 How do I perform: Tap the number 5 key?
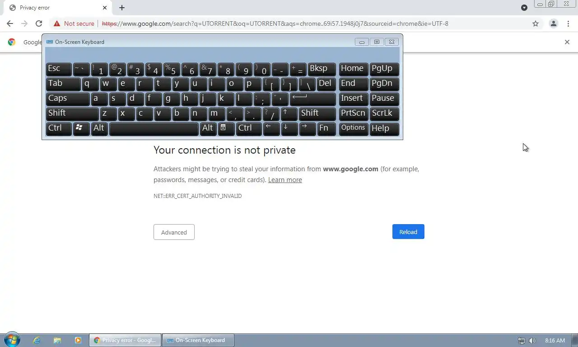point(172,69)
